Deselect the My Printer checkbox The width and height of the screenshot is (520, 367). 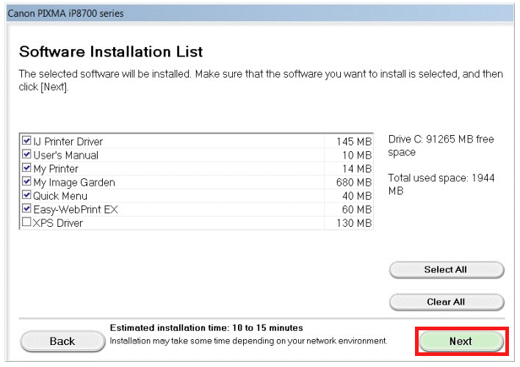point(26,168)
